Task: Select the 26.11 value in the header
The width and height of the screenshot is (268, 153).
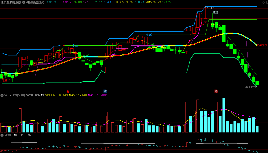Action: pyautogui.click(x=99, y=2)
